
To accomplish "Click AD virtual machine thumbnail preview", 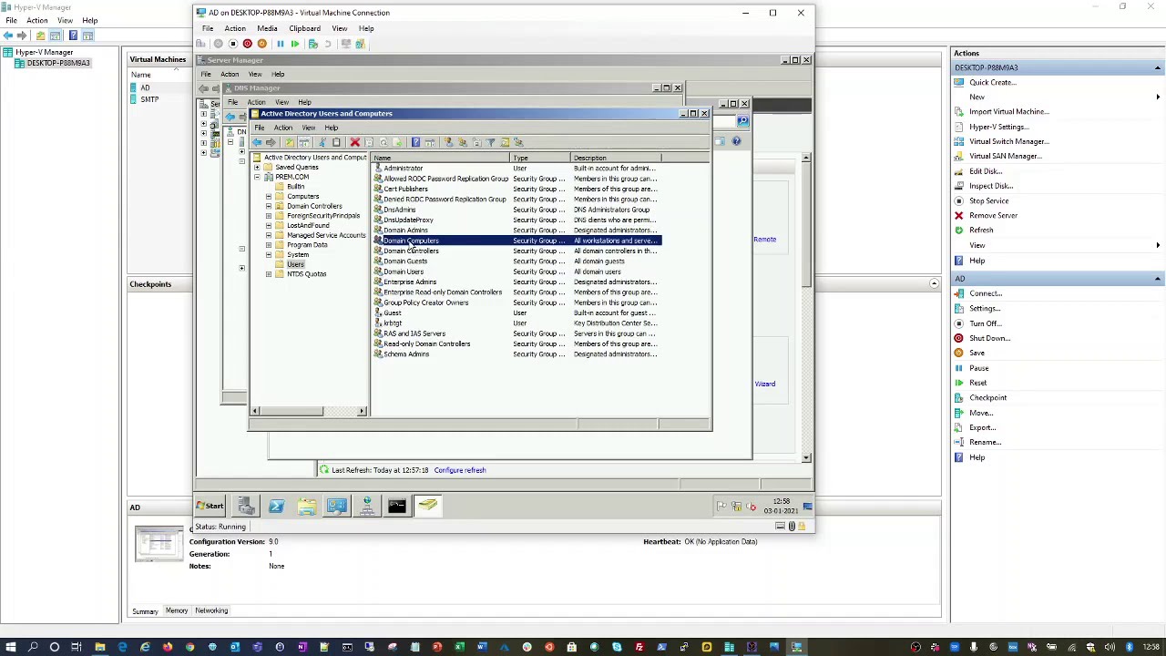I will point(159,543).
